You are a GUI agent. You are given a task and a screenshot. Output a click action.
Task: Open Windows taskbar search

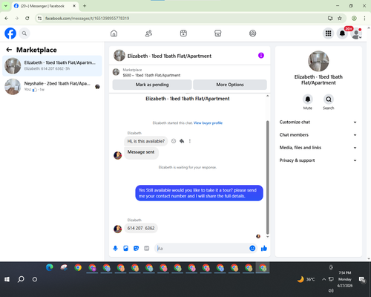pyautogui.click(x=21, y=279)
